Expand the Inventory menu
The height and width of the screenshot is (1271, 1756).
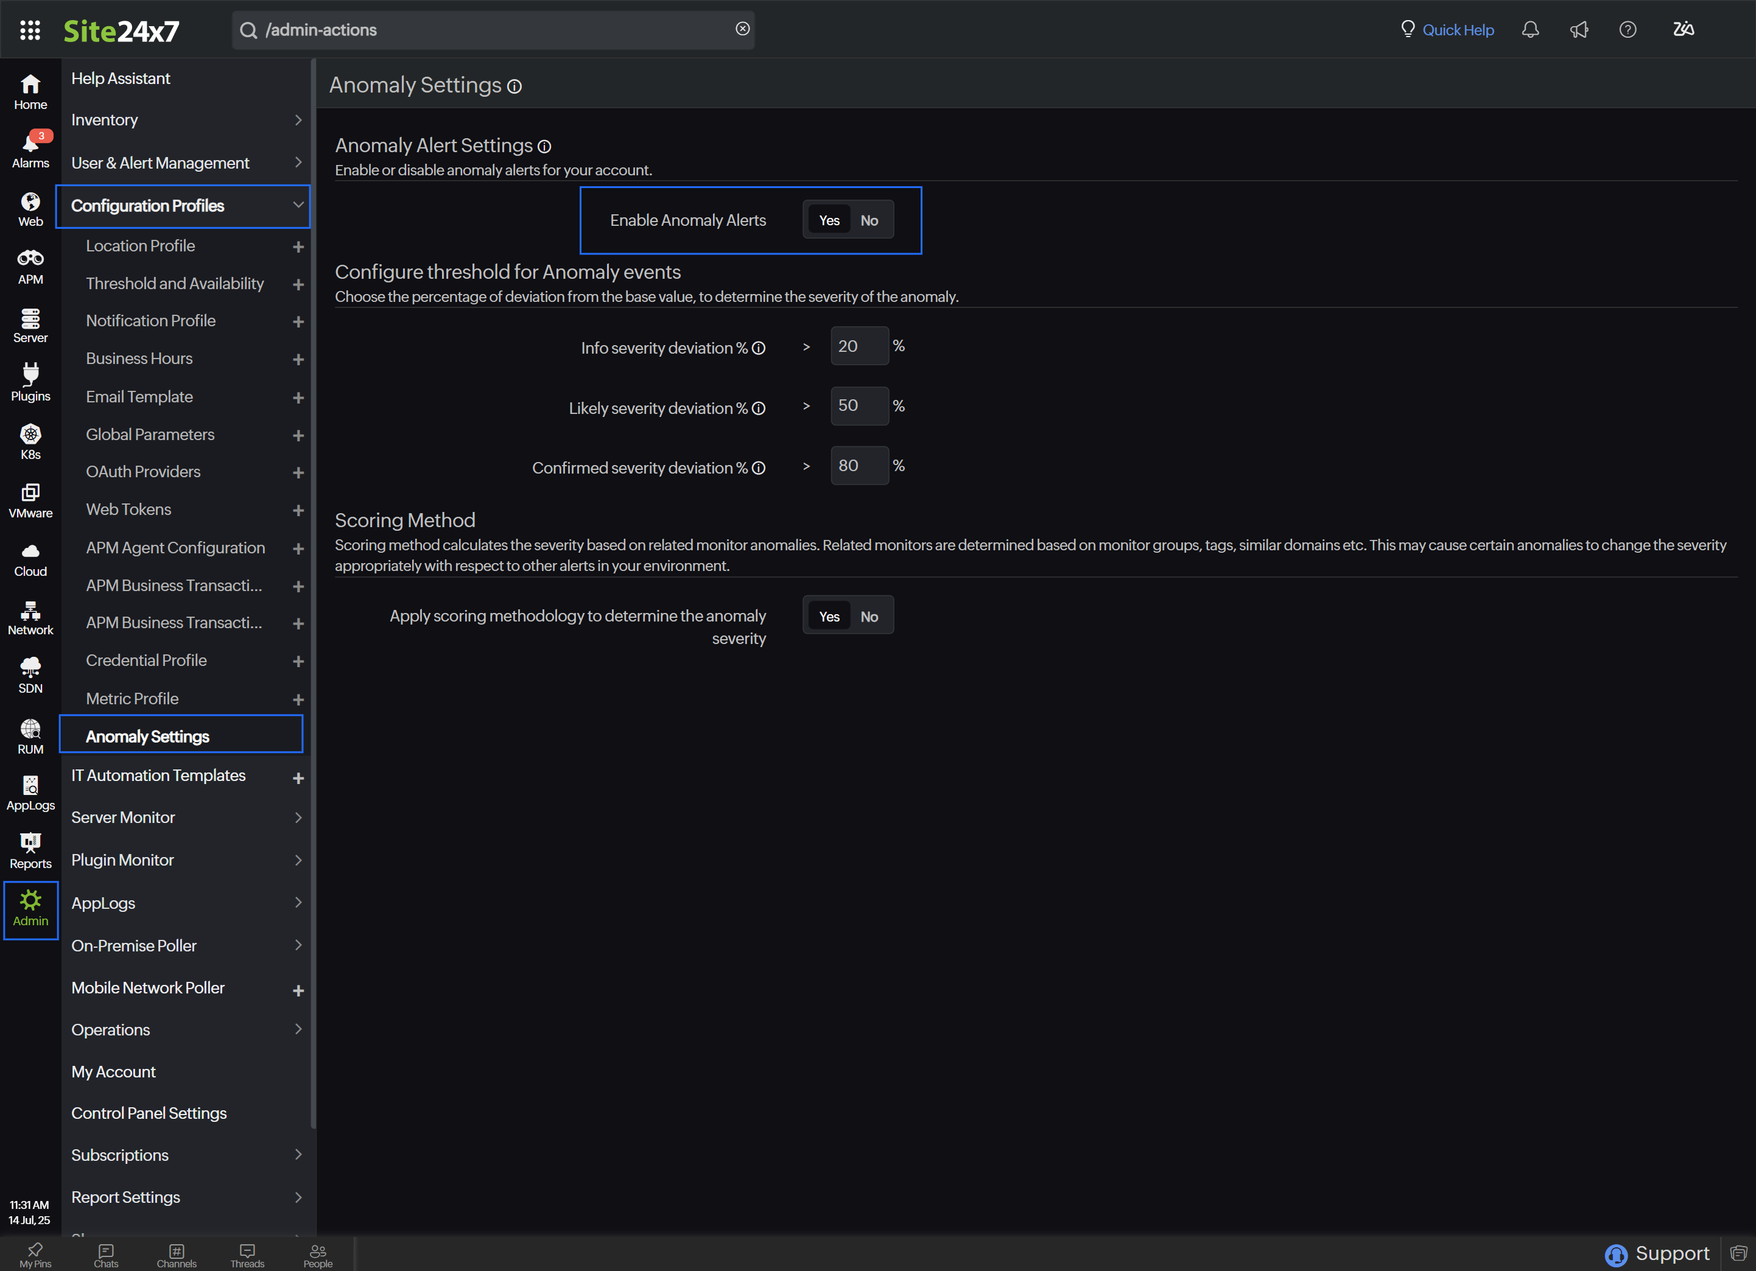(x=183, y=120)
